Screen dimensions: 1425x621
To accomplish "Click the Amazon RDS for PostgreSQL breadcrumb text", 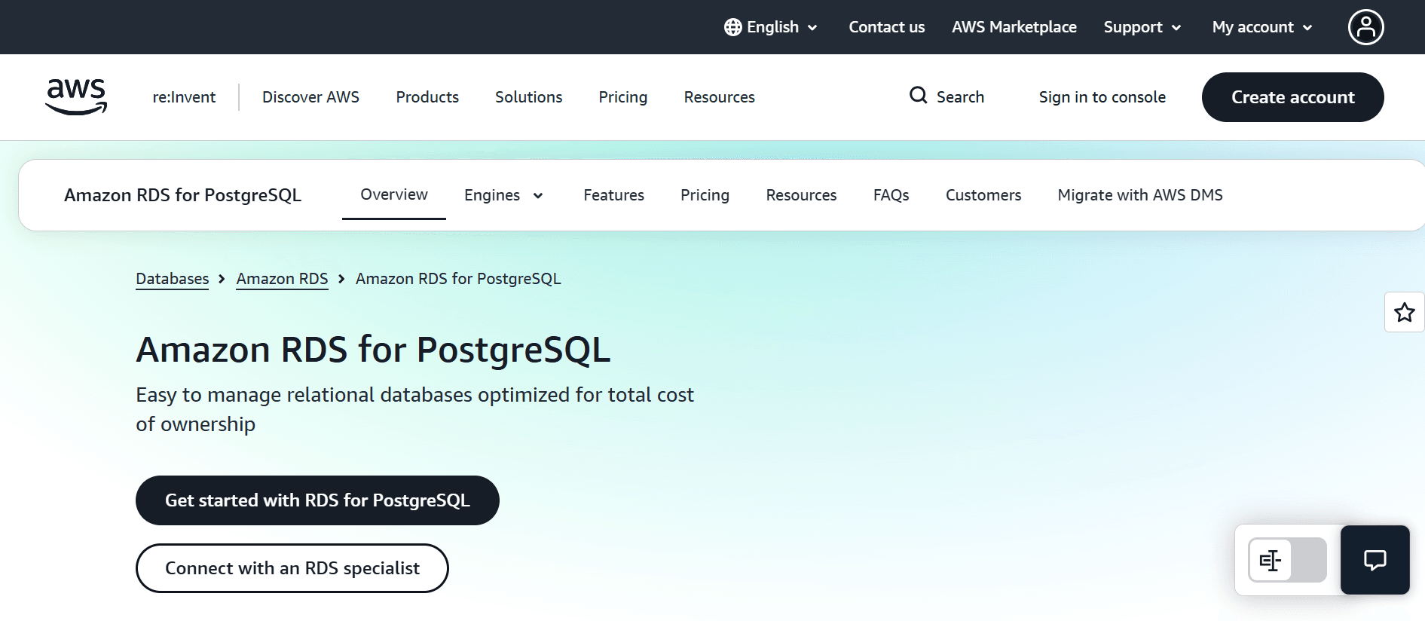I will tap(458, 279).
